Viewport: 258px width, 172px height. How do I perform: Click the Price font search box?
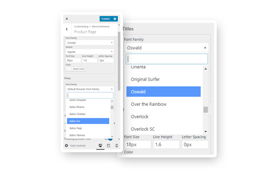(x=90, y=95)
